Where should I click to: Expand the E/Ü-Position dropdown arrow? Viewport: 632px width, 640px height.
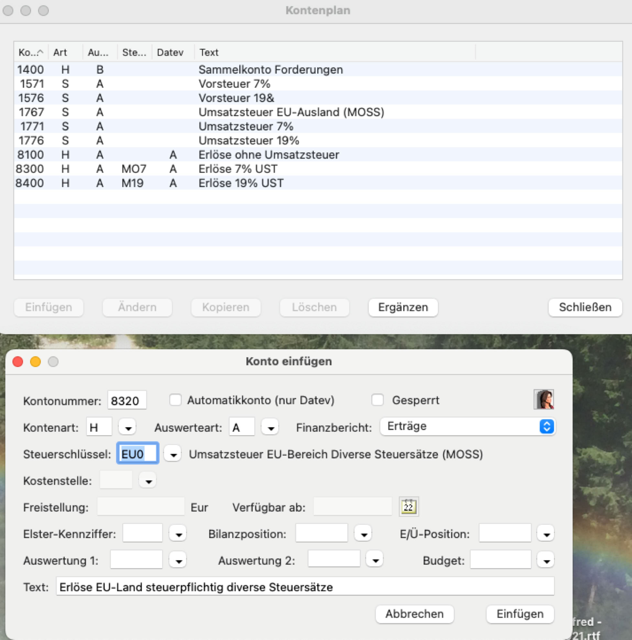(x=546, y=534)
